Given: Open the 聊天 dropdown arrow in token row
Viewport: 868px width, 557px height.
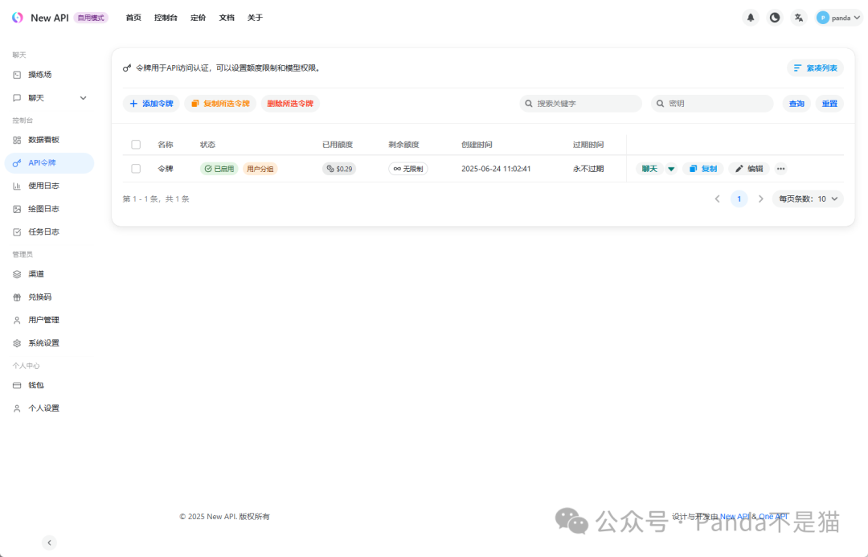Looking at the screenshot, I should point(671,169).
